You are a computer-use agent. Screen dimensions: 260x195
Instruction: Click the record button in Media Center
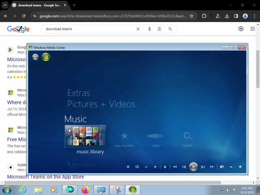(128, 167)
